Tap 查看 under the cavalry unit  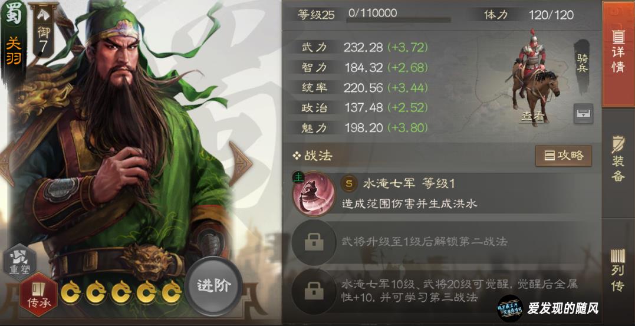click(x=532, y=117)
